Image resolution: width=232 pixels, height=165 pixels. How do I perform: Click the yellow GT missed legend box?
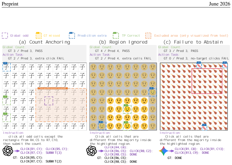[39, 35]
